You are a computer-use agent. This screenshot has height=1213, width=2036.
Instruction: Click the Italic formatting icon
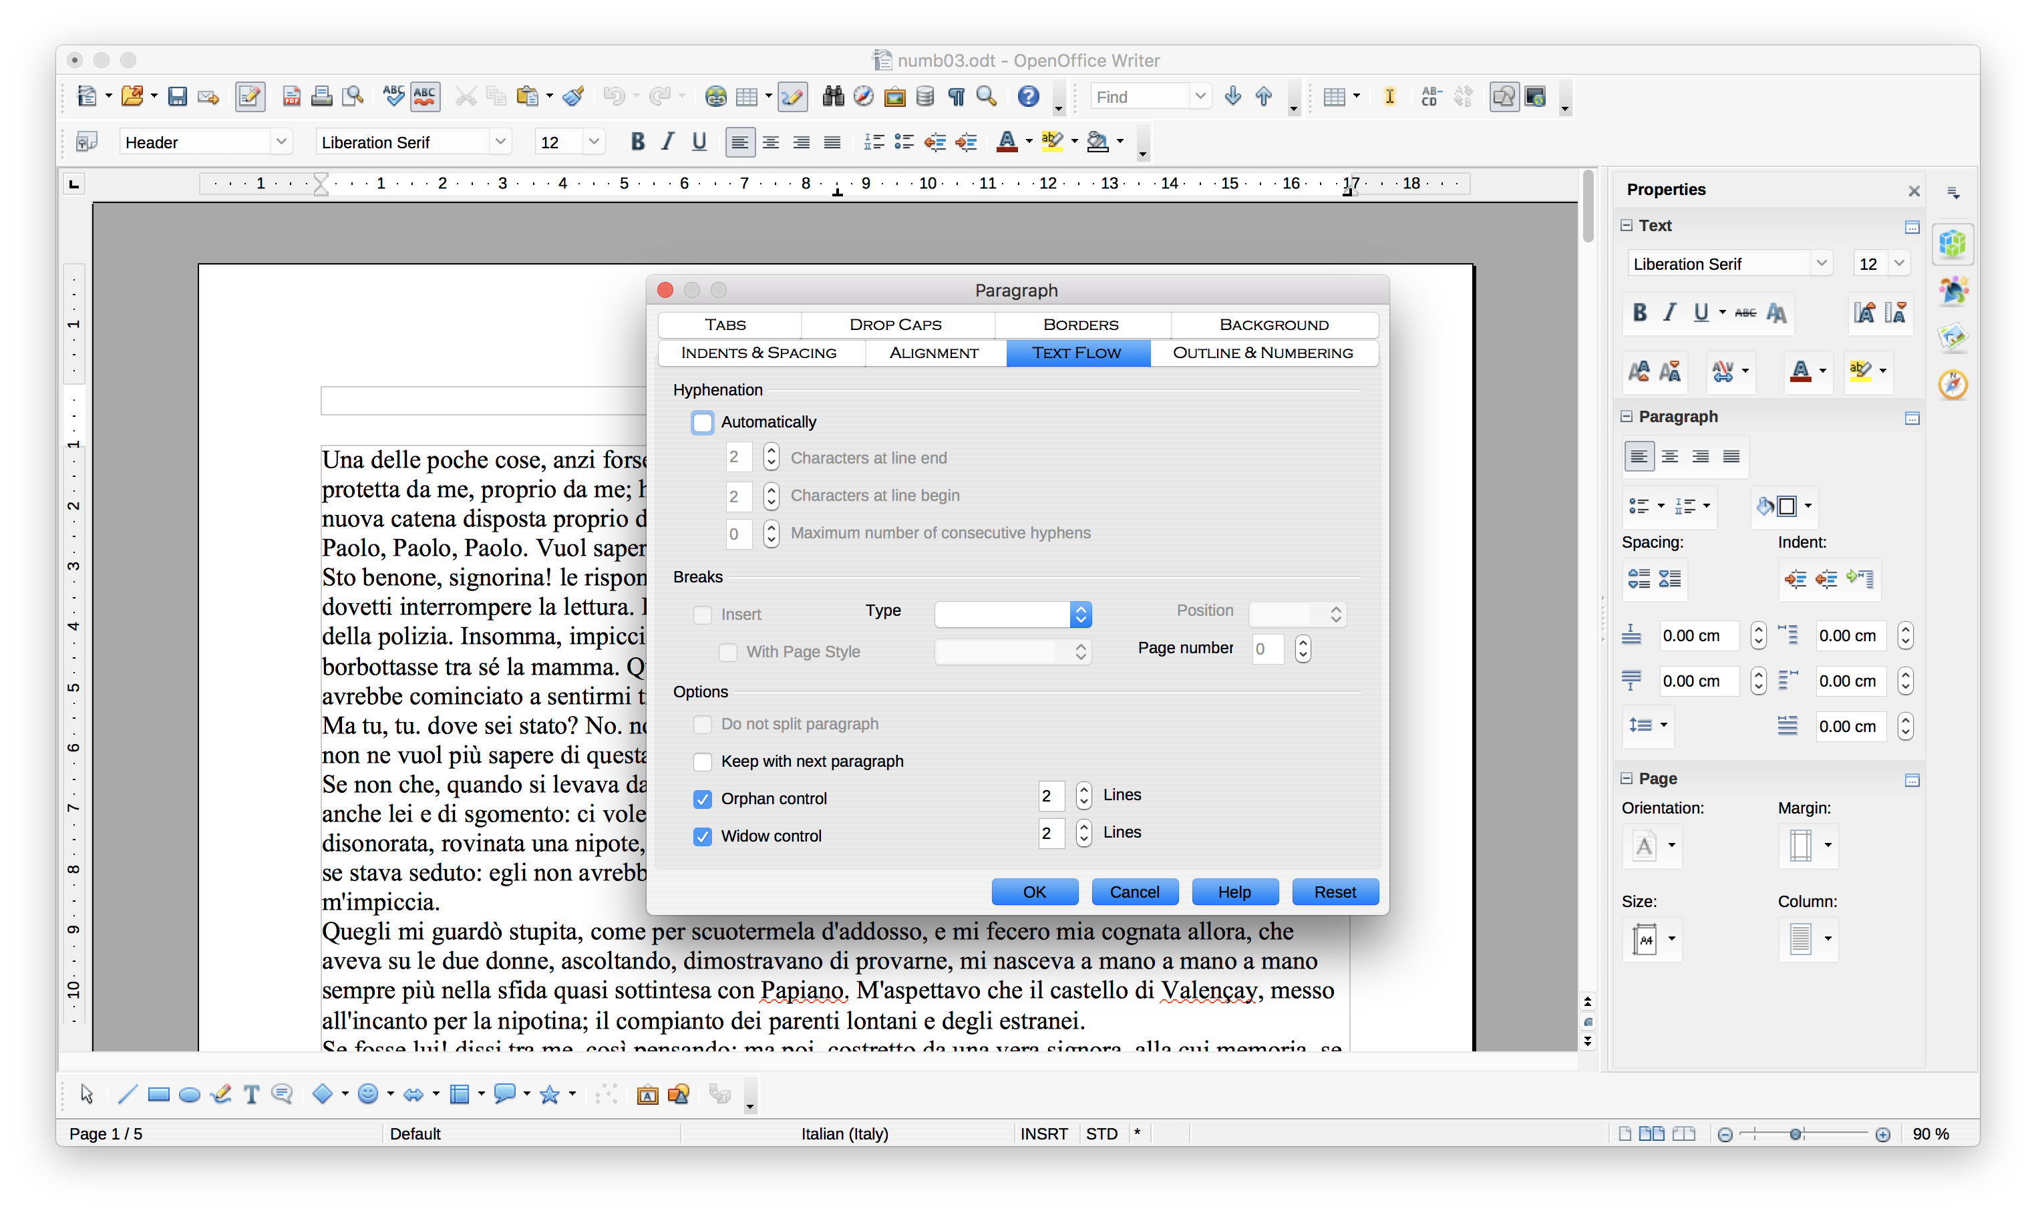point(666,142)
